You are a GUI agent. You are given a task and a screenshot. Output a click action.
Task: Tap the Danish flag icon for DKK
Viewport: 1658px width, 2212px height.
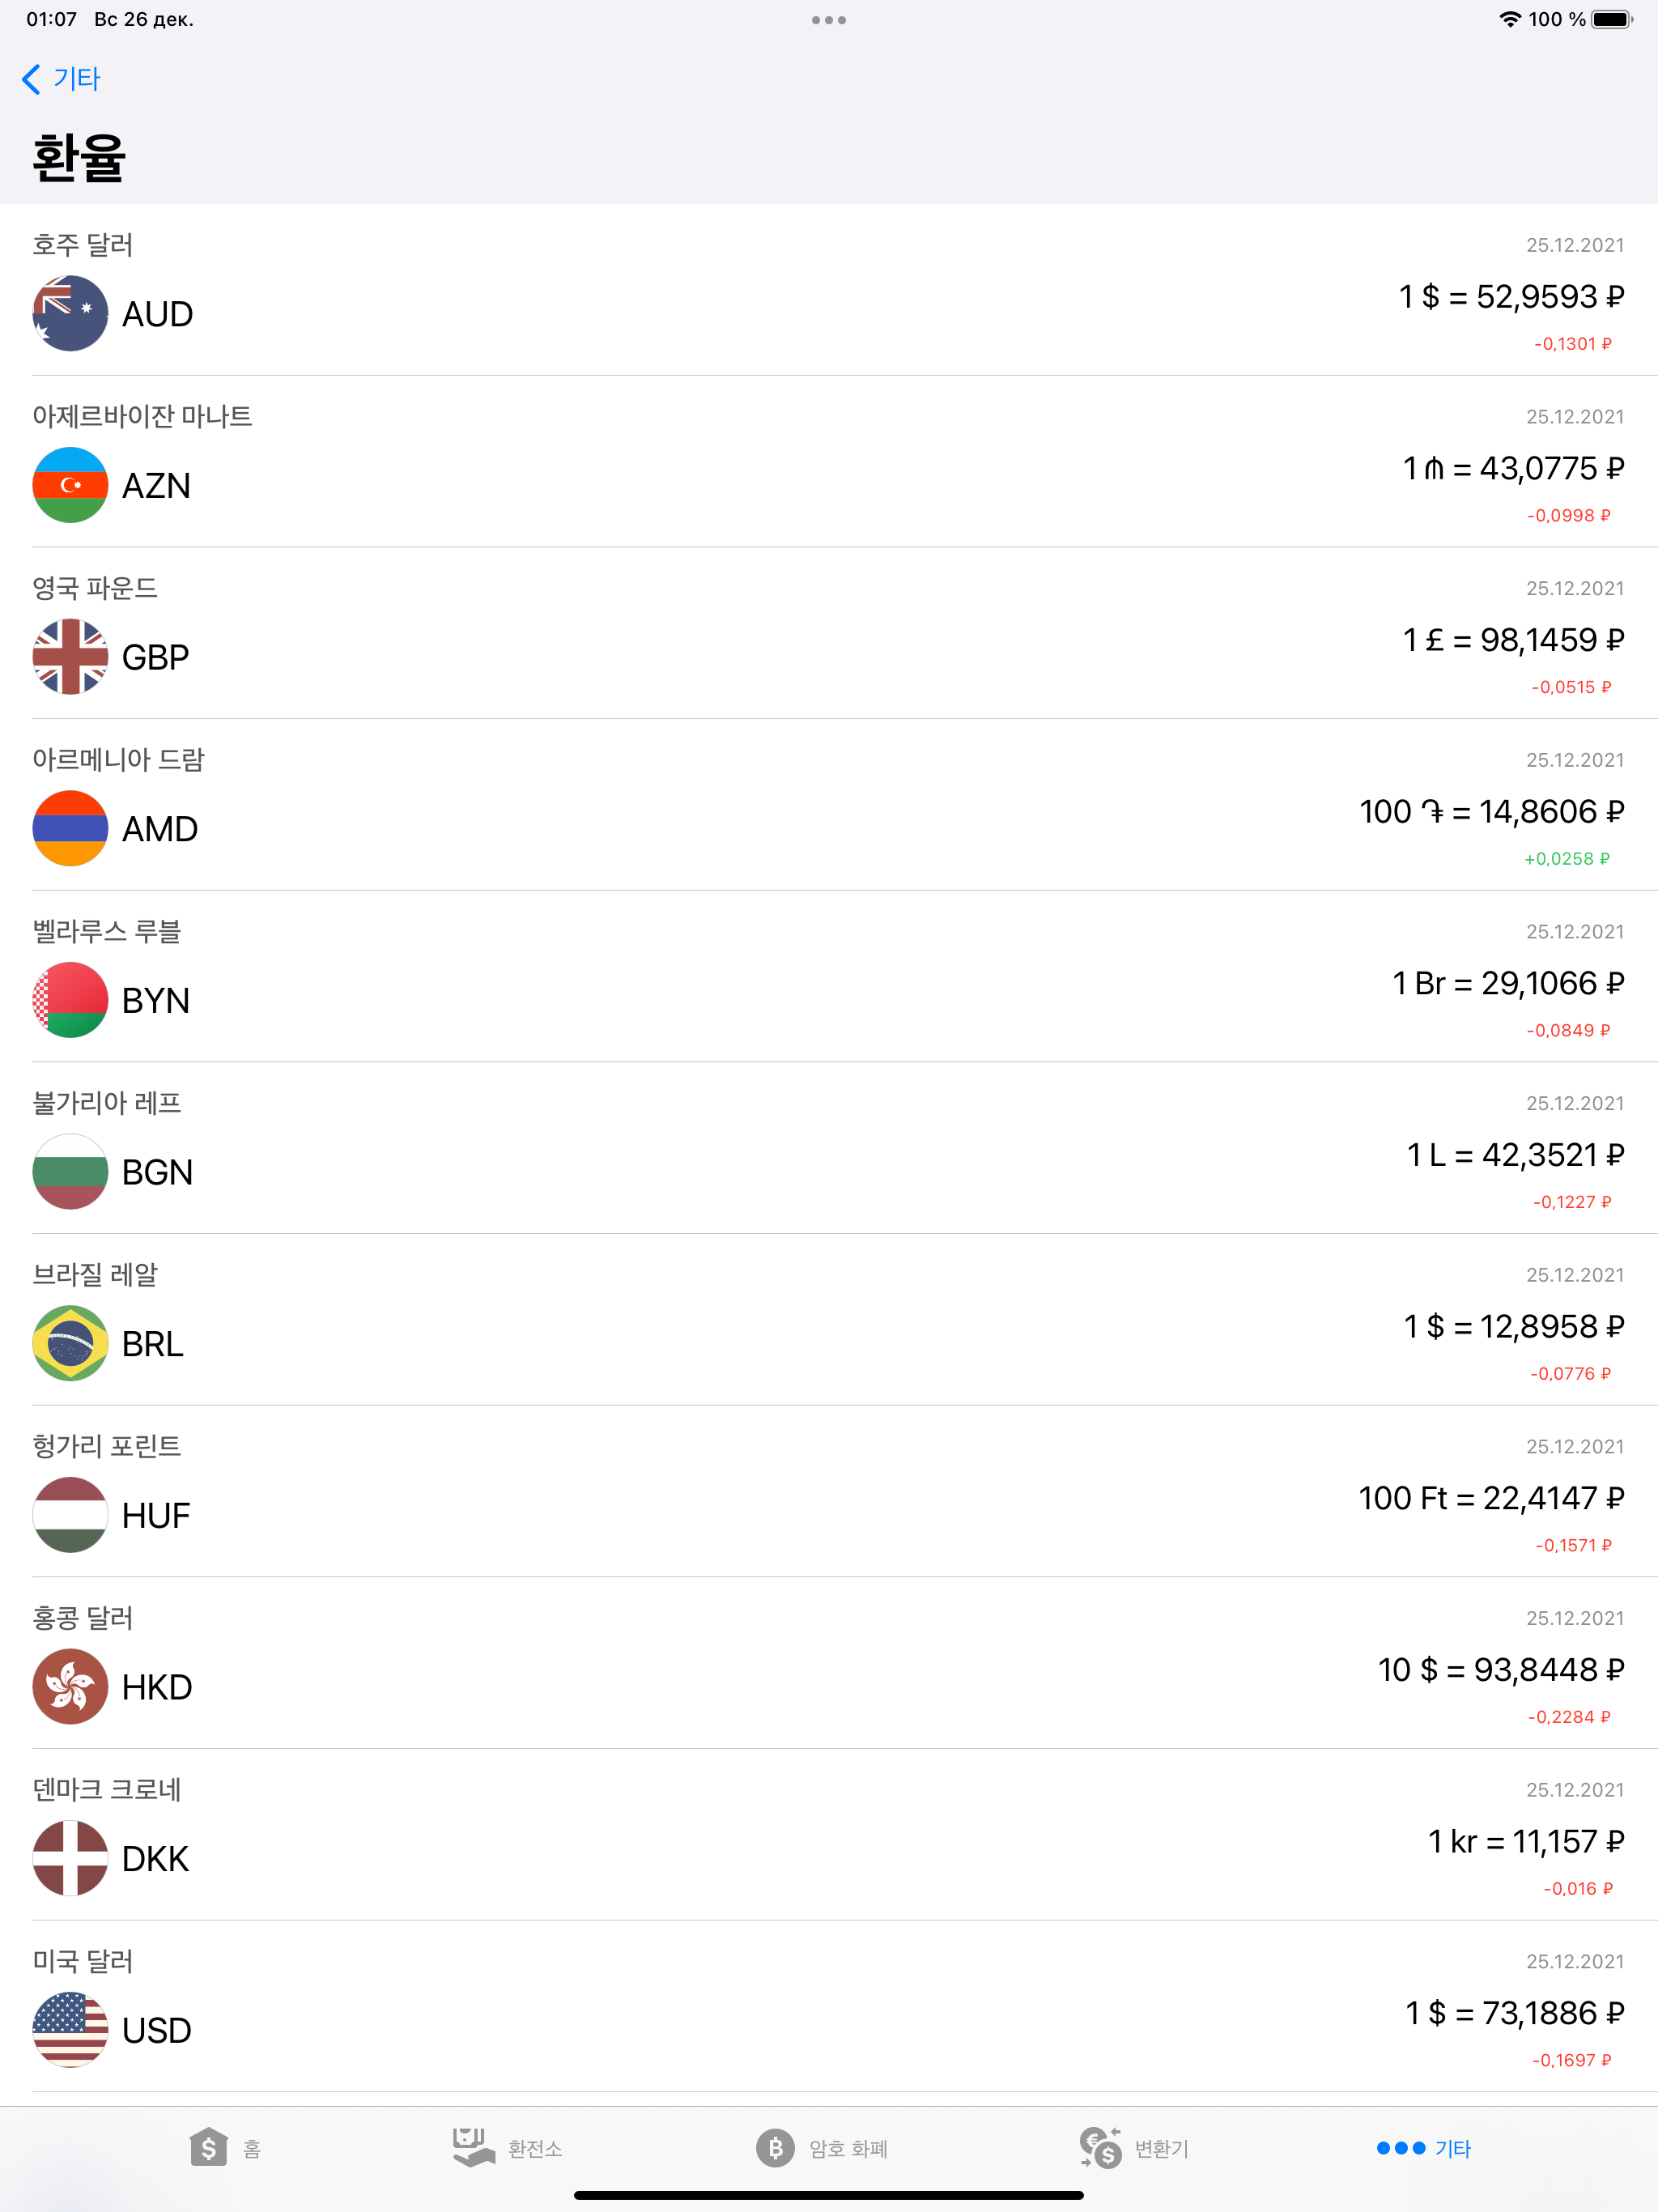(70, 1858)
